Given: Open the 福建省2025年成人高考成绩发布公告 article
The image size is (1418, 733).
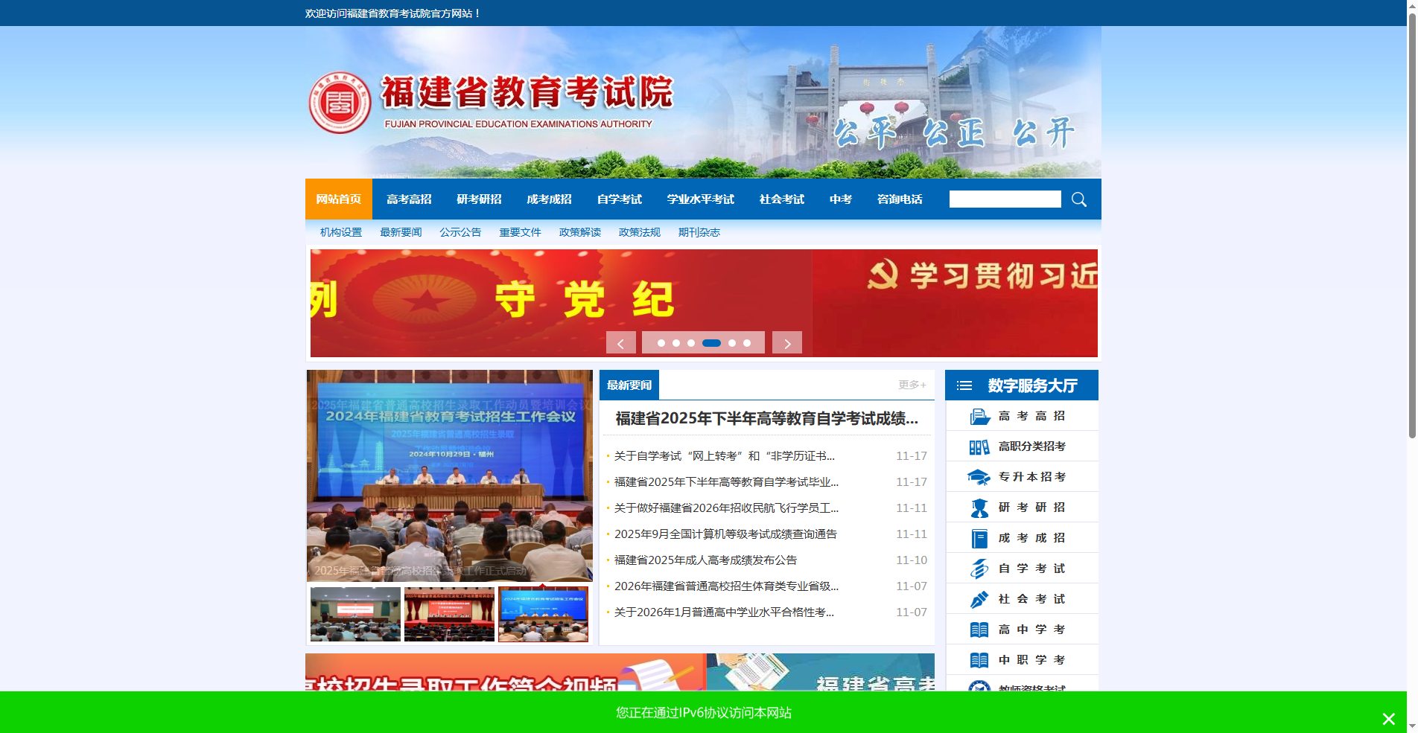Looking at the screenshot, I should pos(705,560).
